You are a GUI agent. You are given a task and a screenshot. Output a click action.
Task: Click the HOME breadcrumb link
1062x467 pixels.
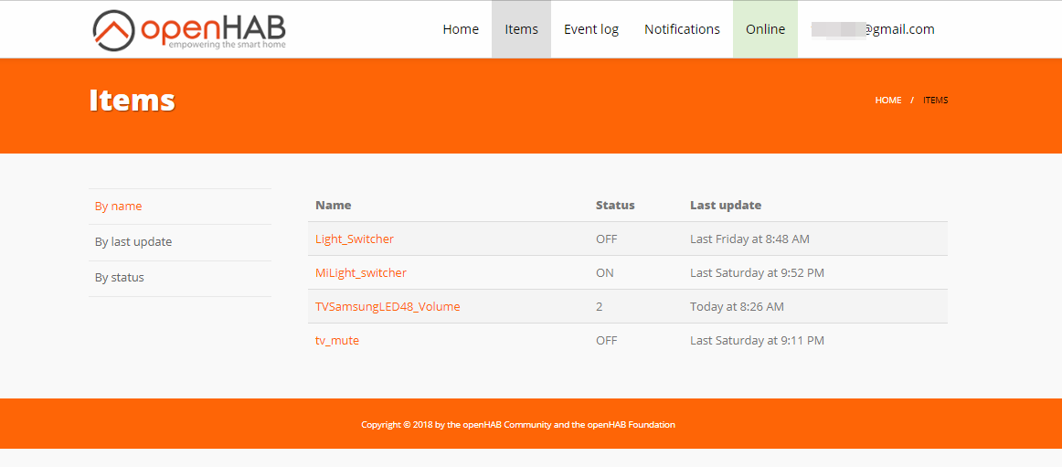[888, 101]
